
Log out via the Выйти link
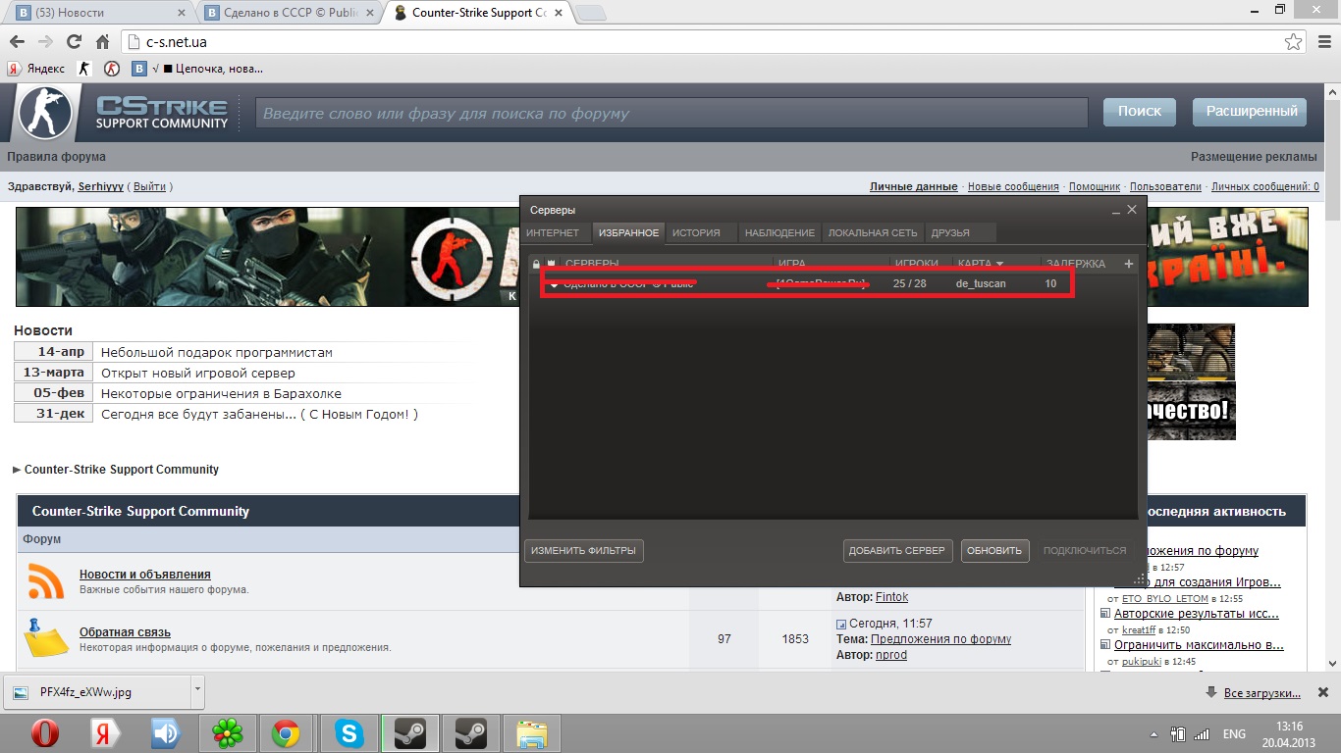[x=149, y=186]
